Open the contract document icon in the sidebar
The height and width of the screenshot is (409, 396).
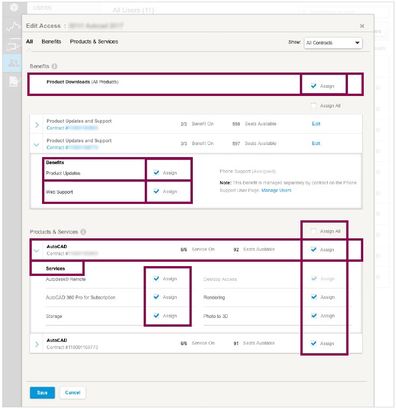click(14, 81)
